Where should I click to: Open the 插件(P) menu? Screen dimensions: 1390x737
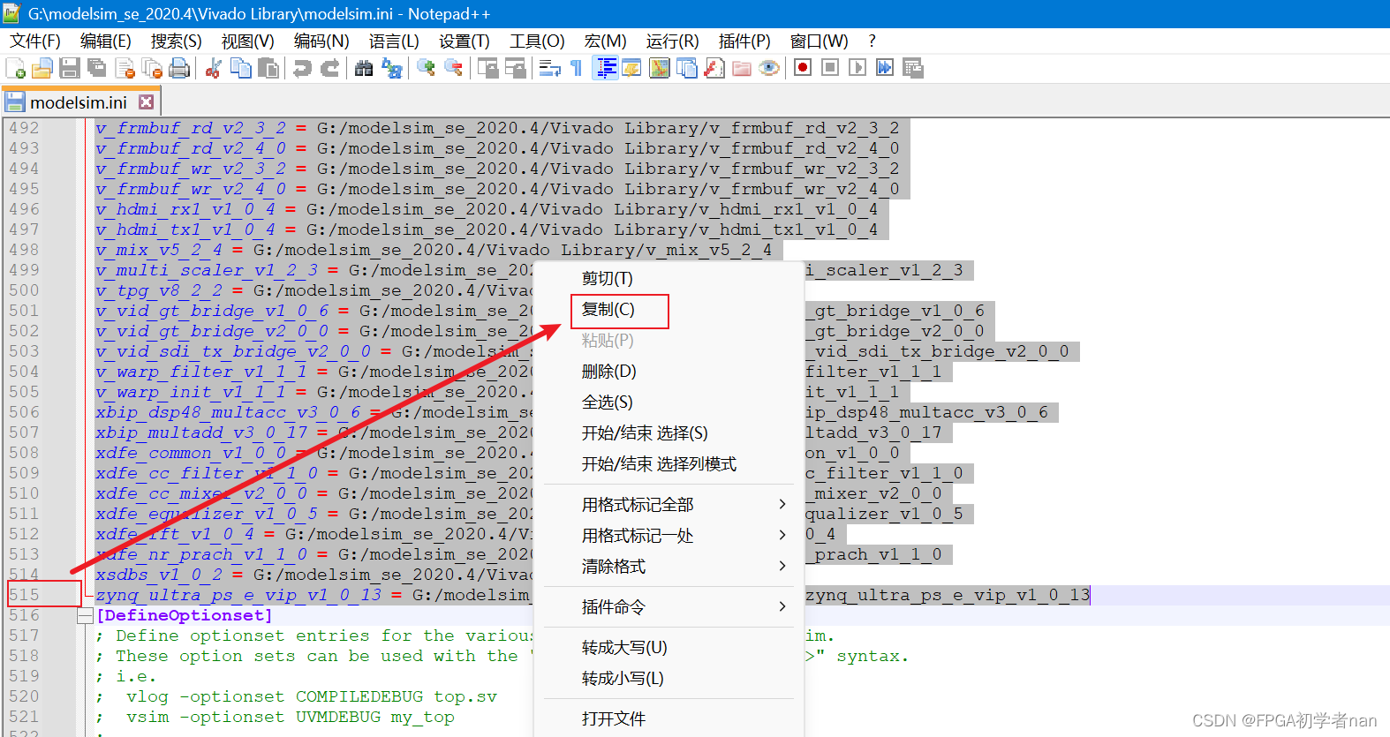tap(744, 41)
